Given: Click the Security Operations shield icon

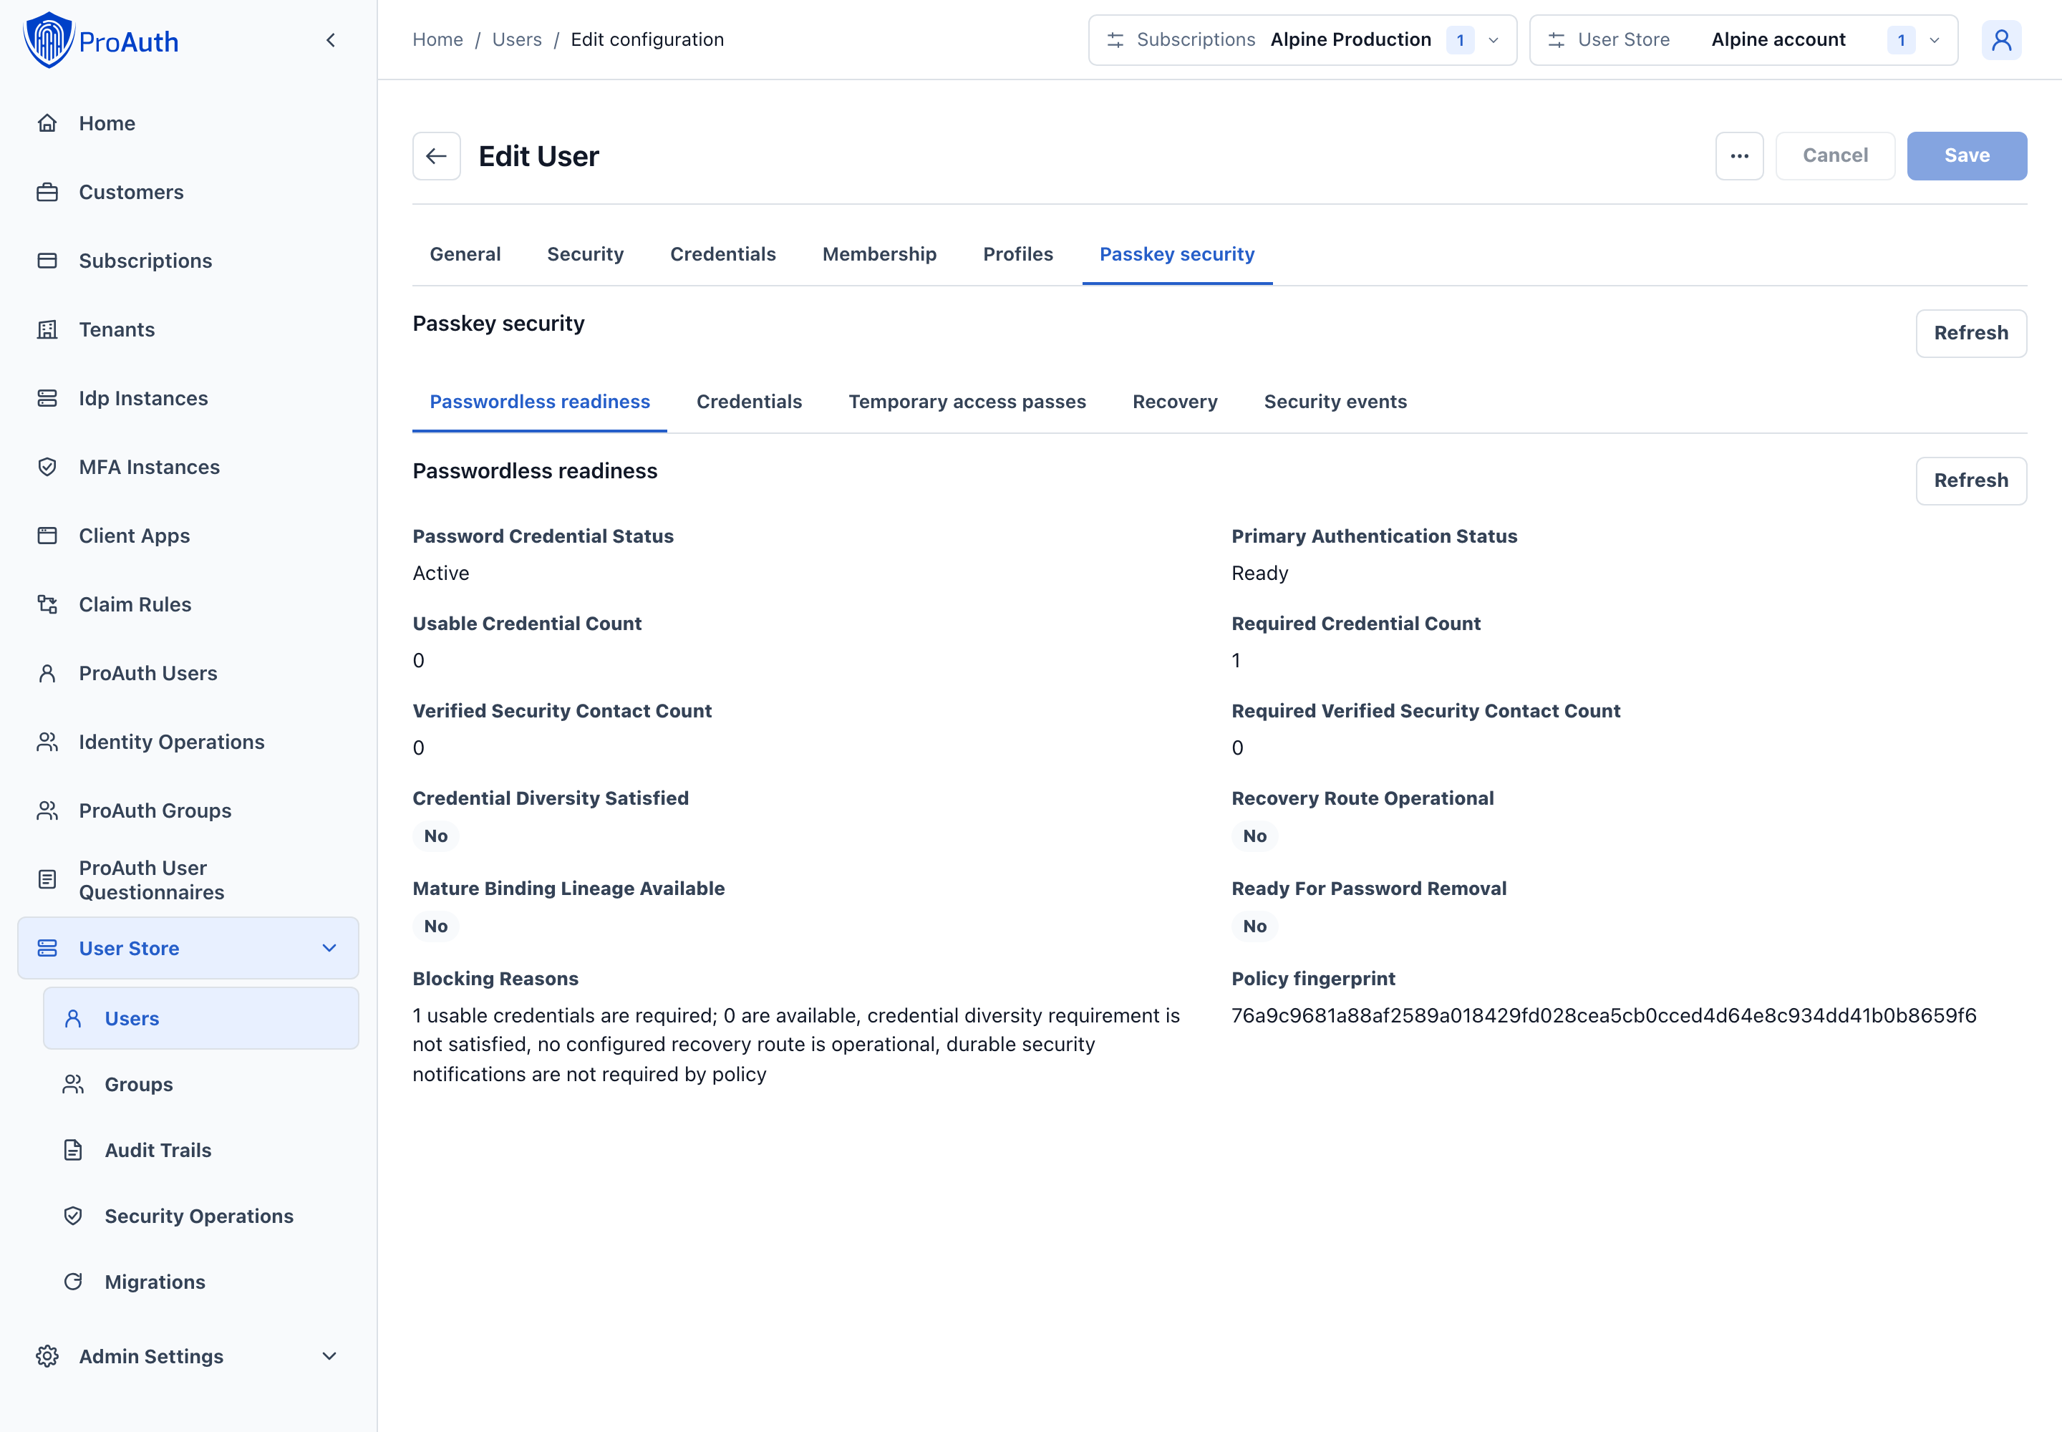Looking at the screenshot, I should tap(74, 1216).
